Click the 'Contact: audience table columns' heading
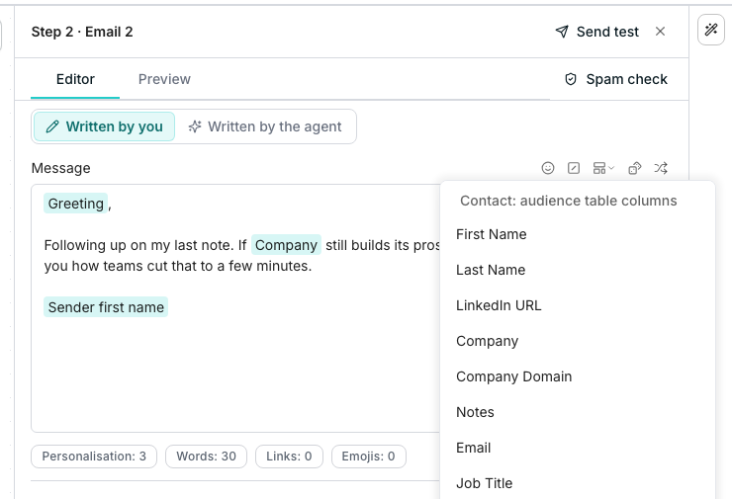 click(568, 201)
